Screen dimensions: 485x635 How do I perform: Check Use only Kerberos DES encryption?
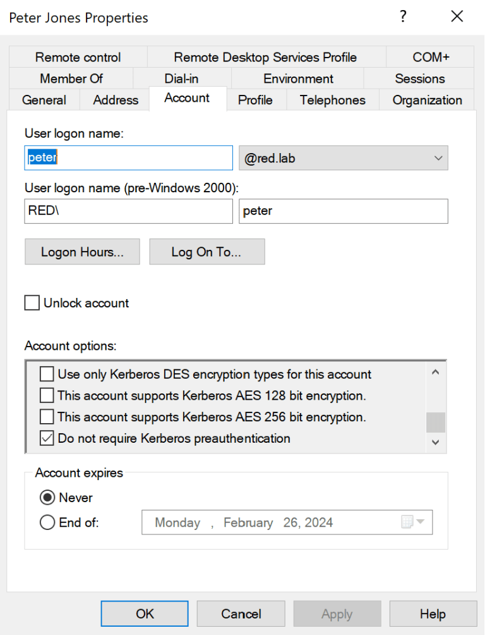point(47,374)
